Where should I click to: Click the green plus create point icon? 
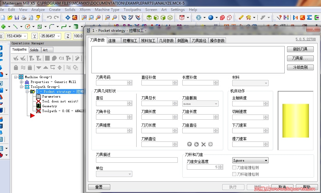3,27
